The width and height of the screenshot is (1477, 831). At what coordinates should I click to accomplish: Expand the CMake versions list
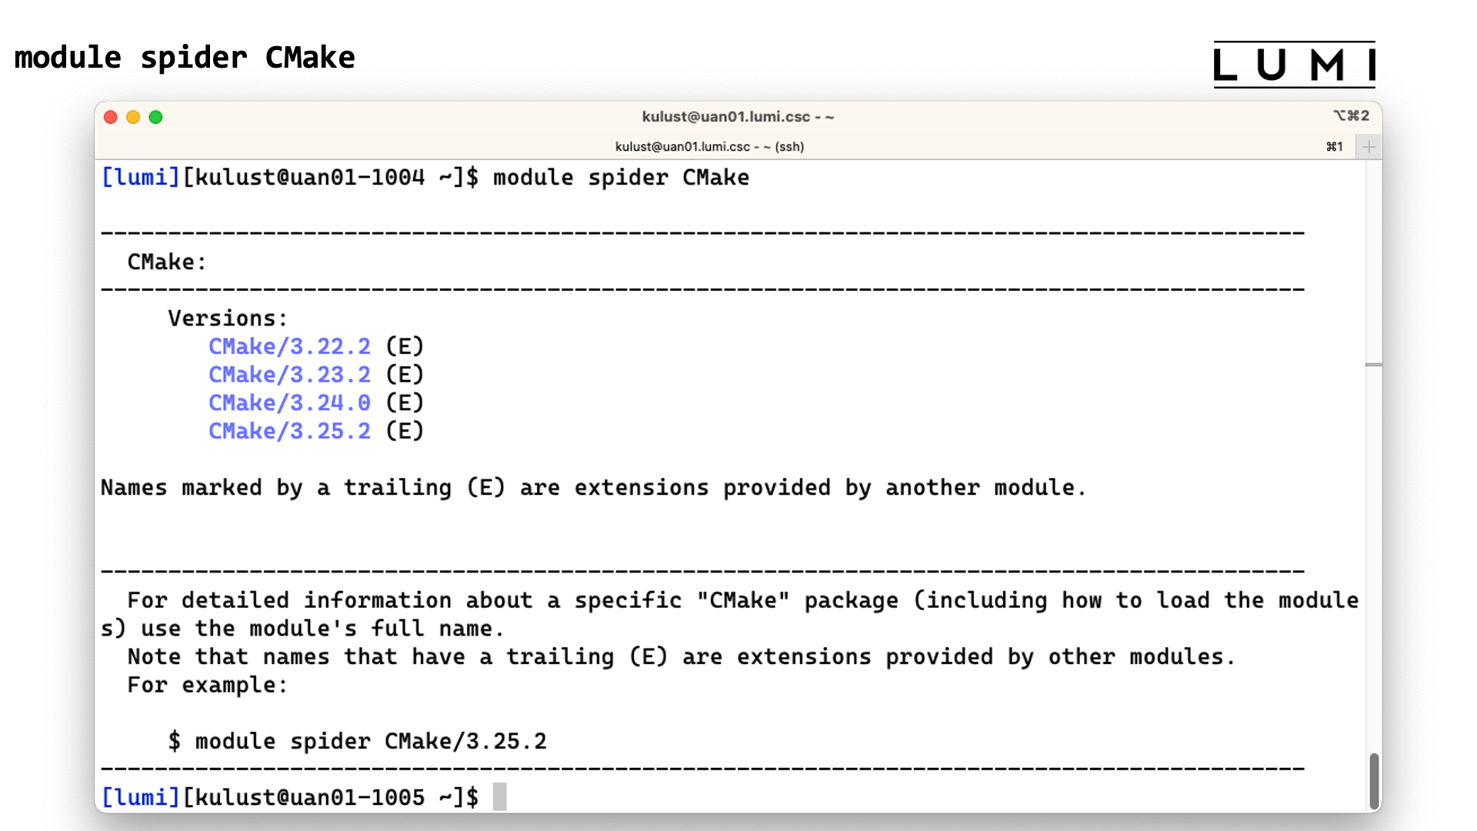[x=225, y=319]
